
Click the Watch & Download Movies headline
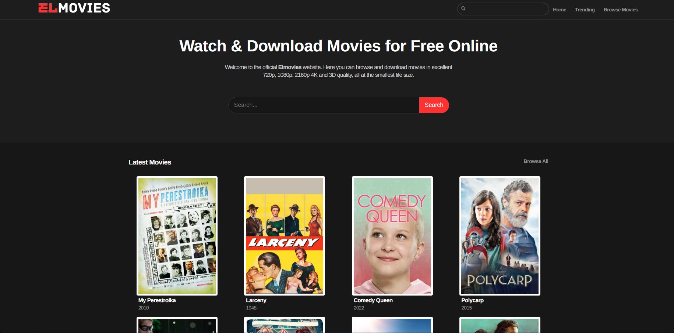[x=338, y=46]
